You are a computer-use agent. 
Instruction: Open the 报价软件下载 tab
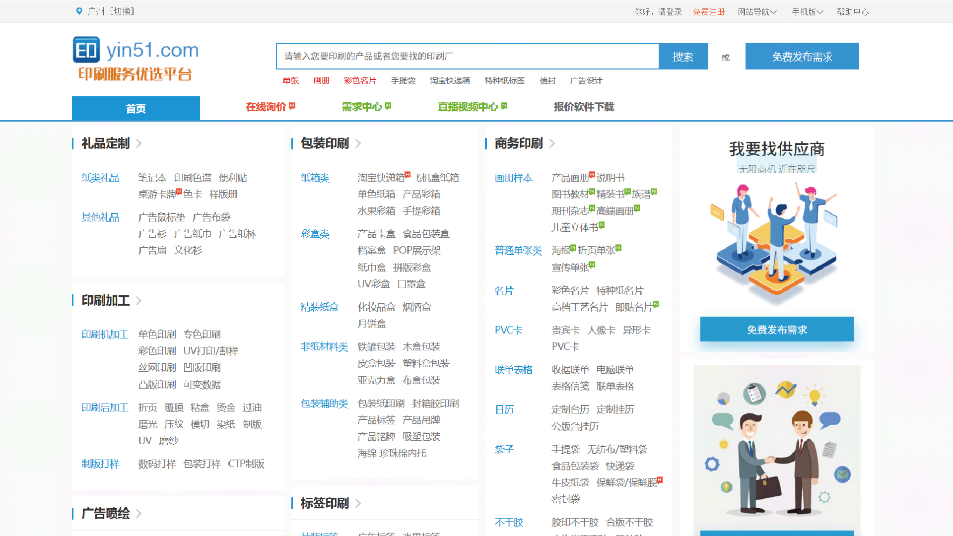(584, 106)
